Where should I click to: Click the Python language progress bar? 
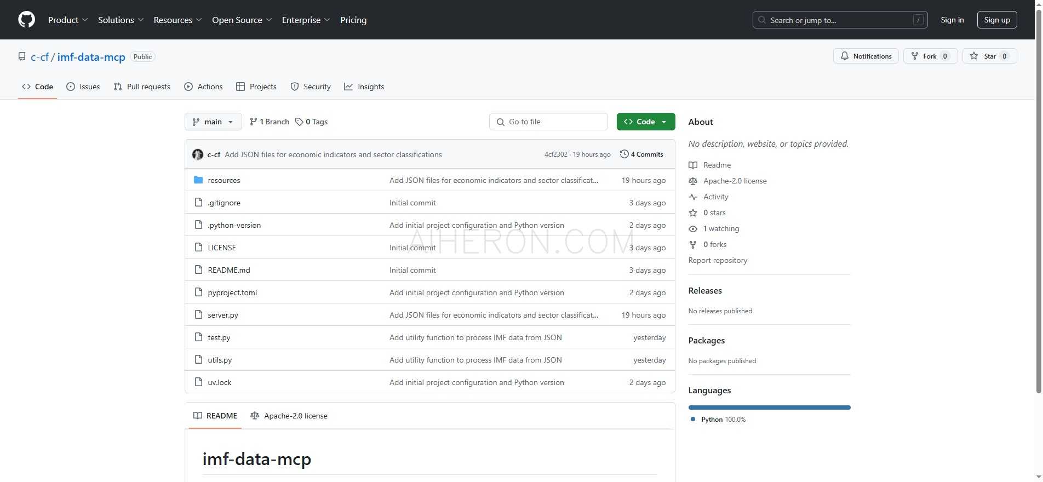pos(769,408)
